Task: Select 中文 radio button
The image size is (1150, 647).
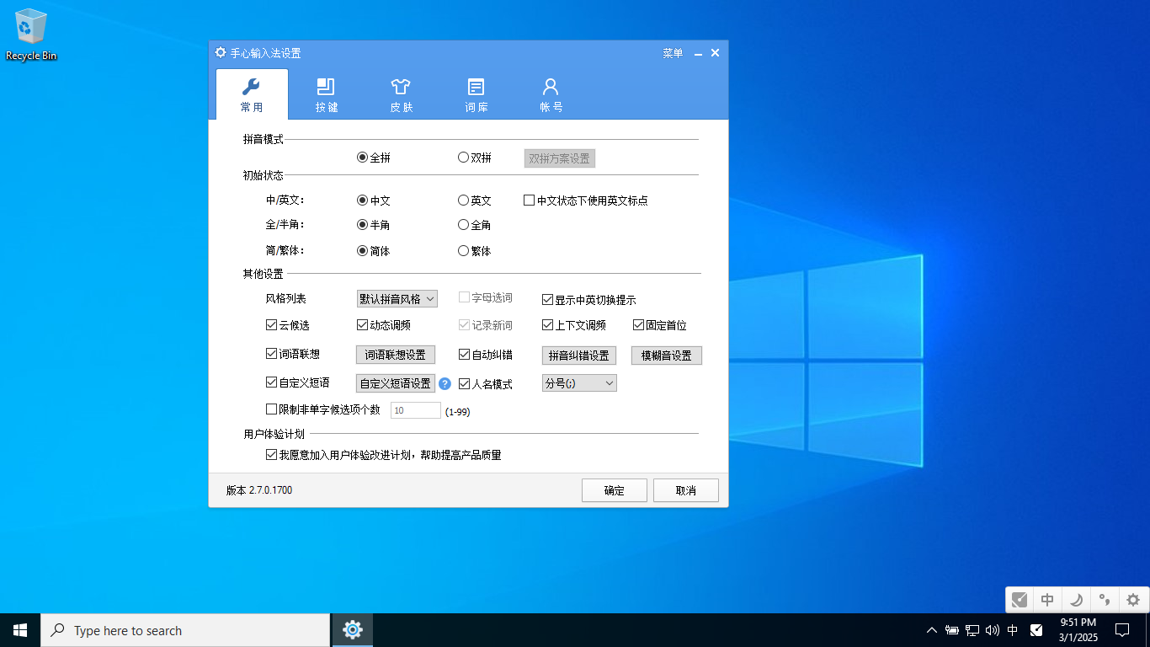Action: [363, 201]
